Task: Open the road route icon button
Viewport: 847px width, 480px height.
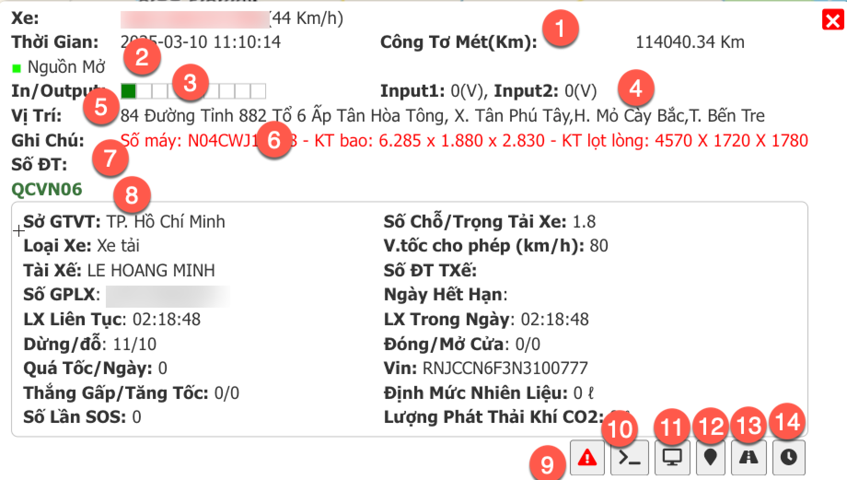Action: [x=749, y=457]
